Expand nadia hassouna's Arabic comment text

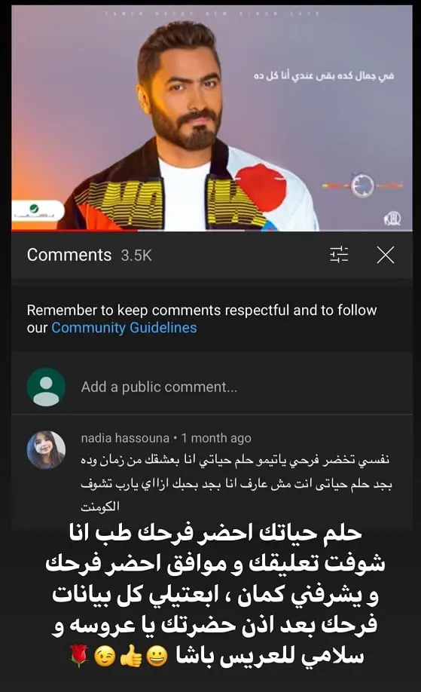236,483
